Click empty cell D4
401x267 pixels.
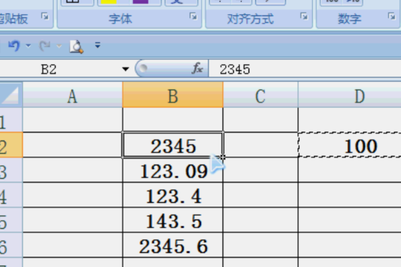coord(350,195)
